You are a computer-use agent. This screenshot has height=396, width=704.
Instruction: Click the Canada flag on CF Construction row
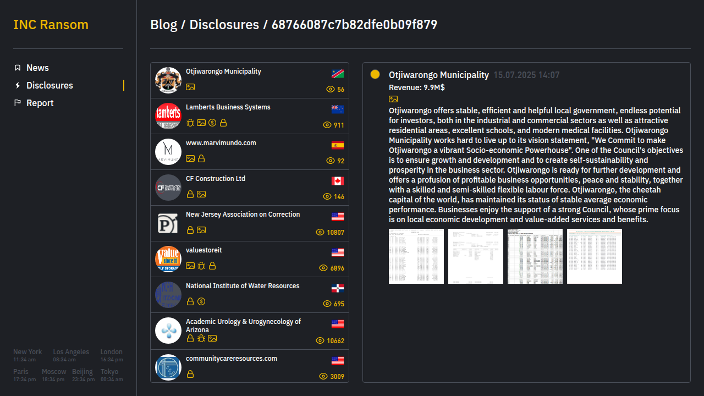tap(338, 181)
